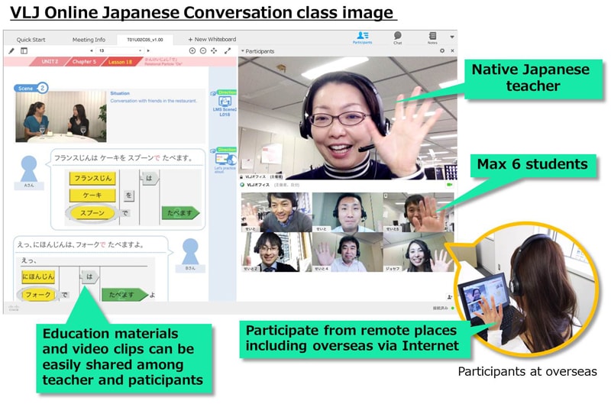Screen dimensions: 611x404
Task: Click the yellow フランスじん word block
Action: point(92,179)
